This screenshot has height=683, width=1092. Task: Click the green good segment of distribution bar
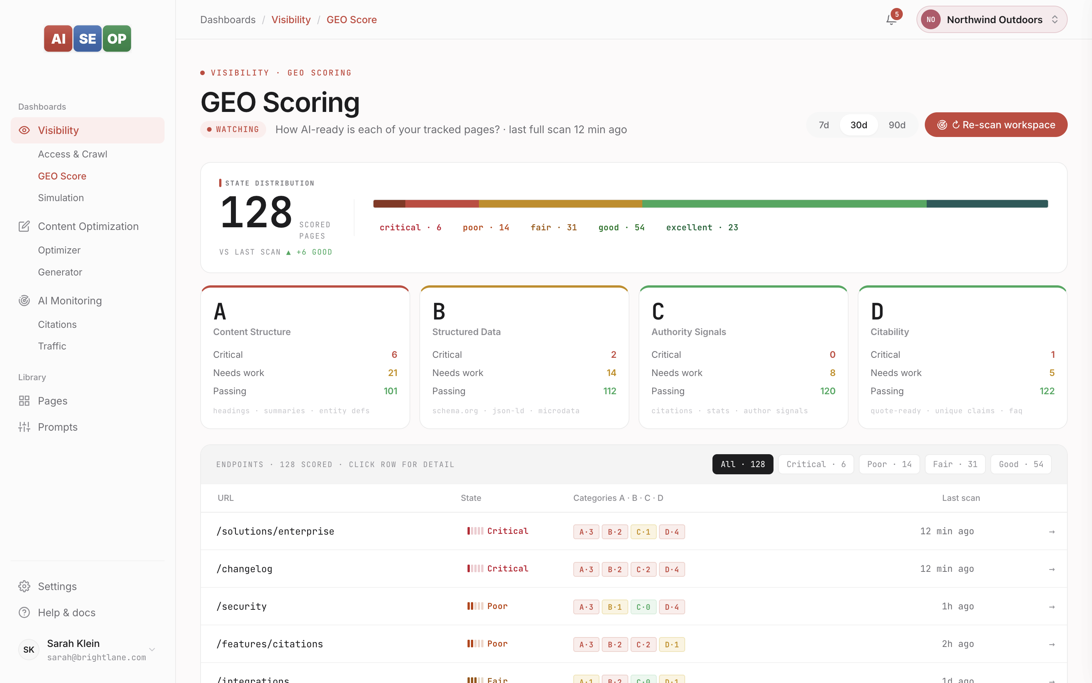point(784,204)
